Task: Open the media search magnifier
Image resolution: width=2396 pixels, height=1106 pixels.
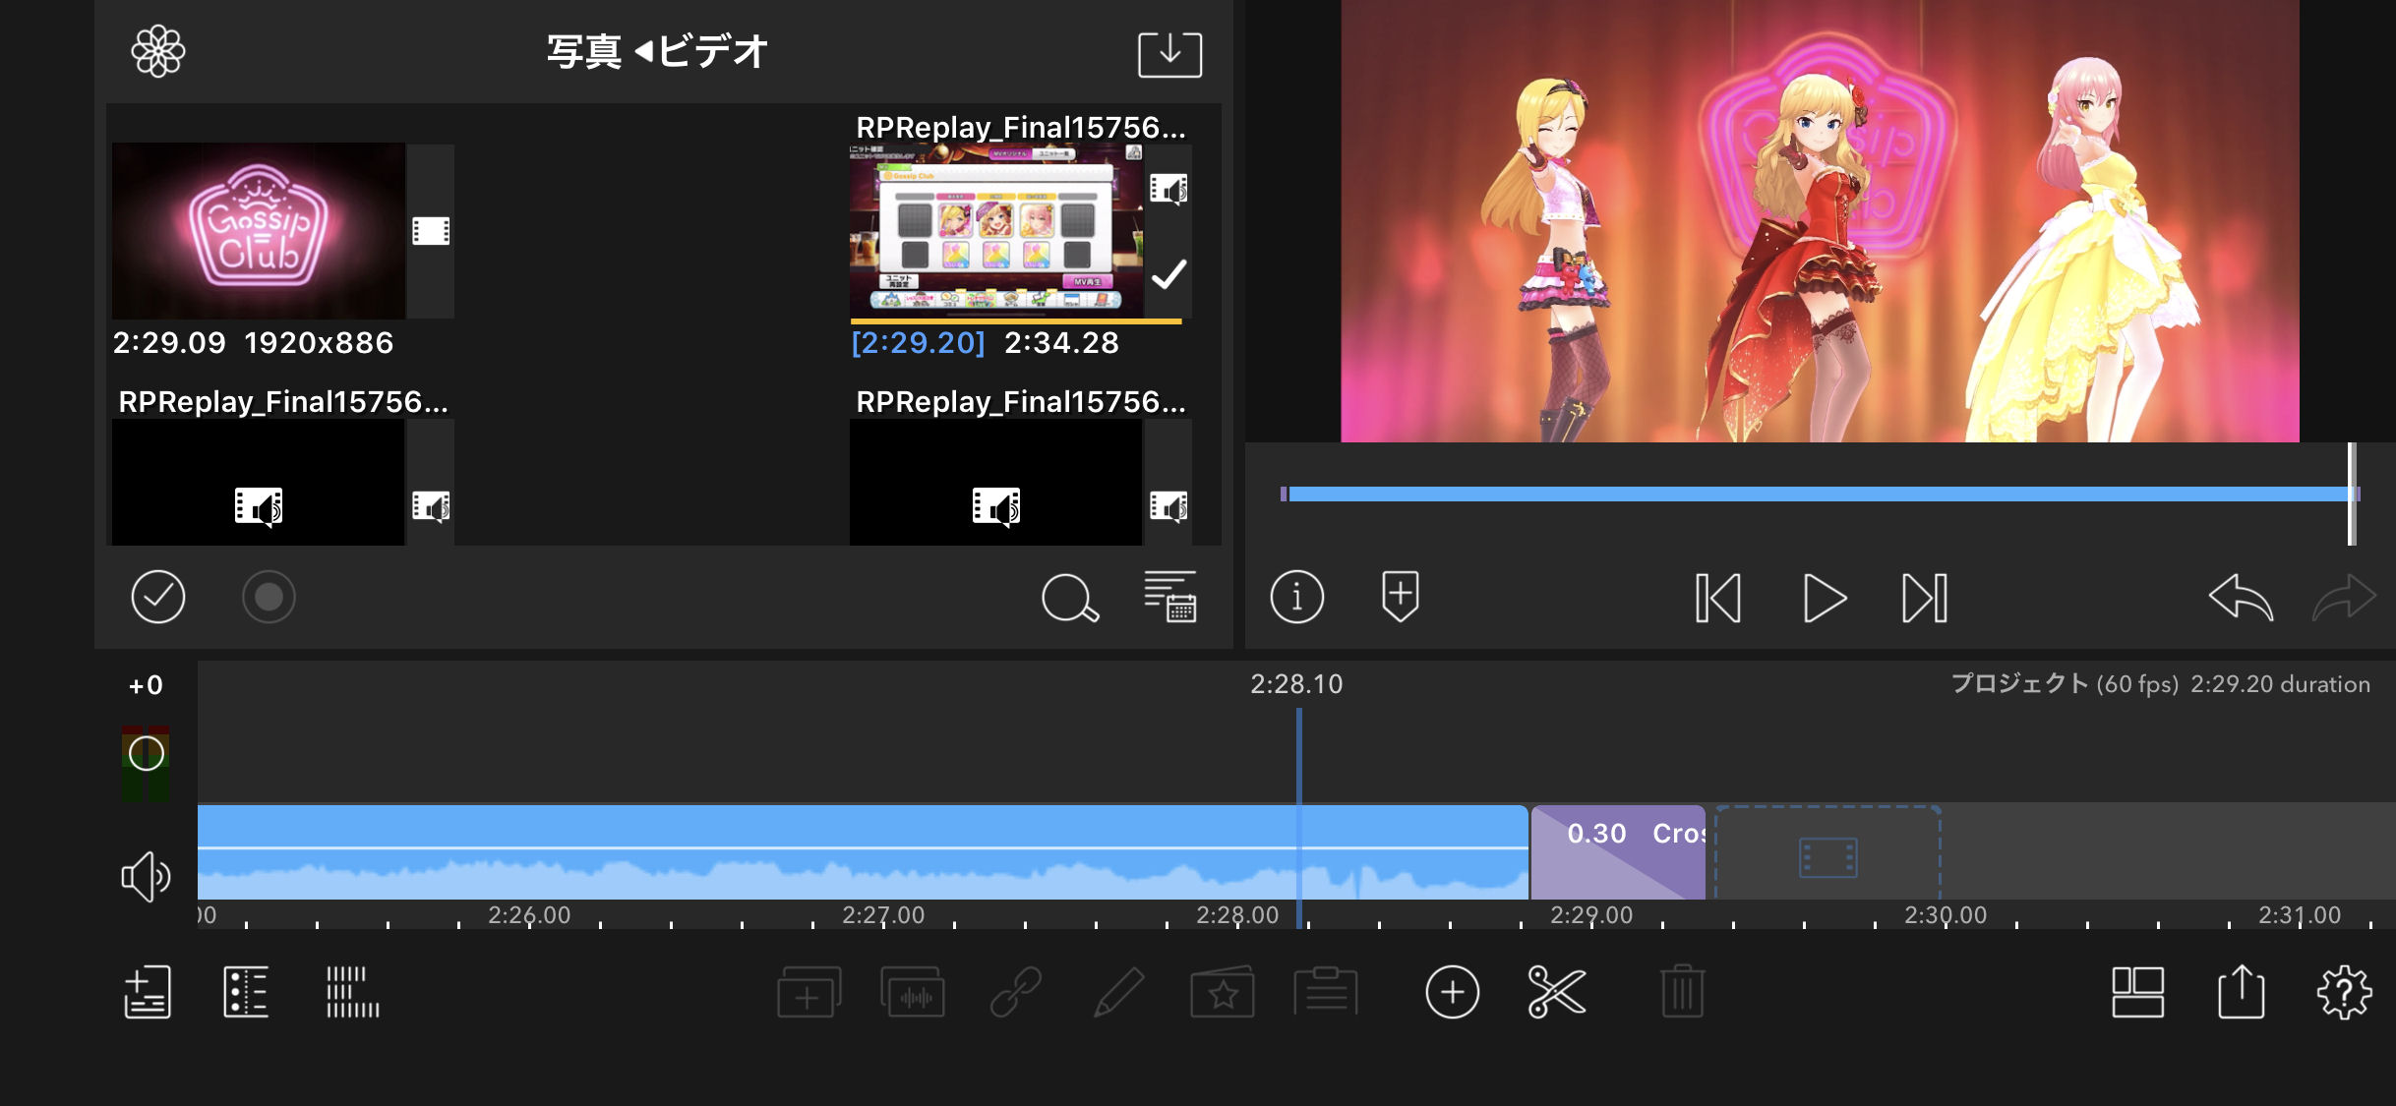Action: 1070,598
